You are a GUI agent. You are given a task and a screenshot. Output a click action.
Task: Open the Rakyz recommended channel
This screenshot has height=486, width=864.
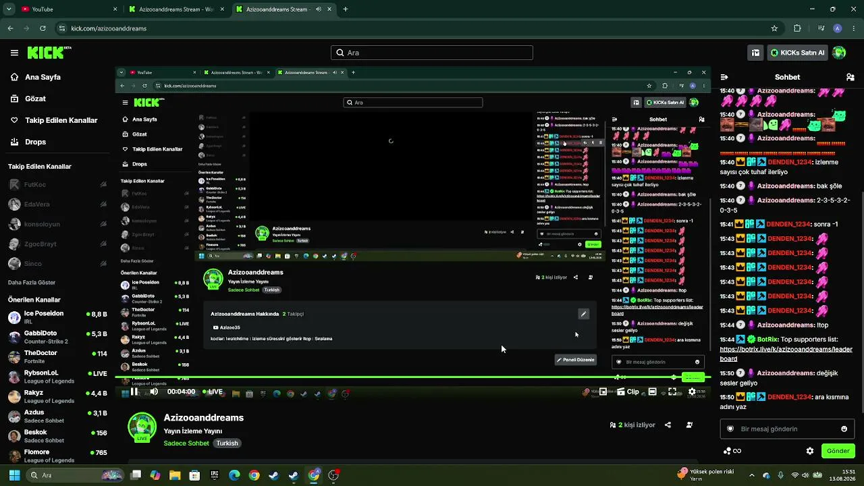click(57, 396)
